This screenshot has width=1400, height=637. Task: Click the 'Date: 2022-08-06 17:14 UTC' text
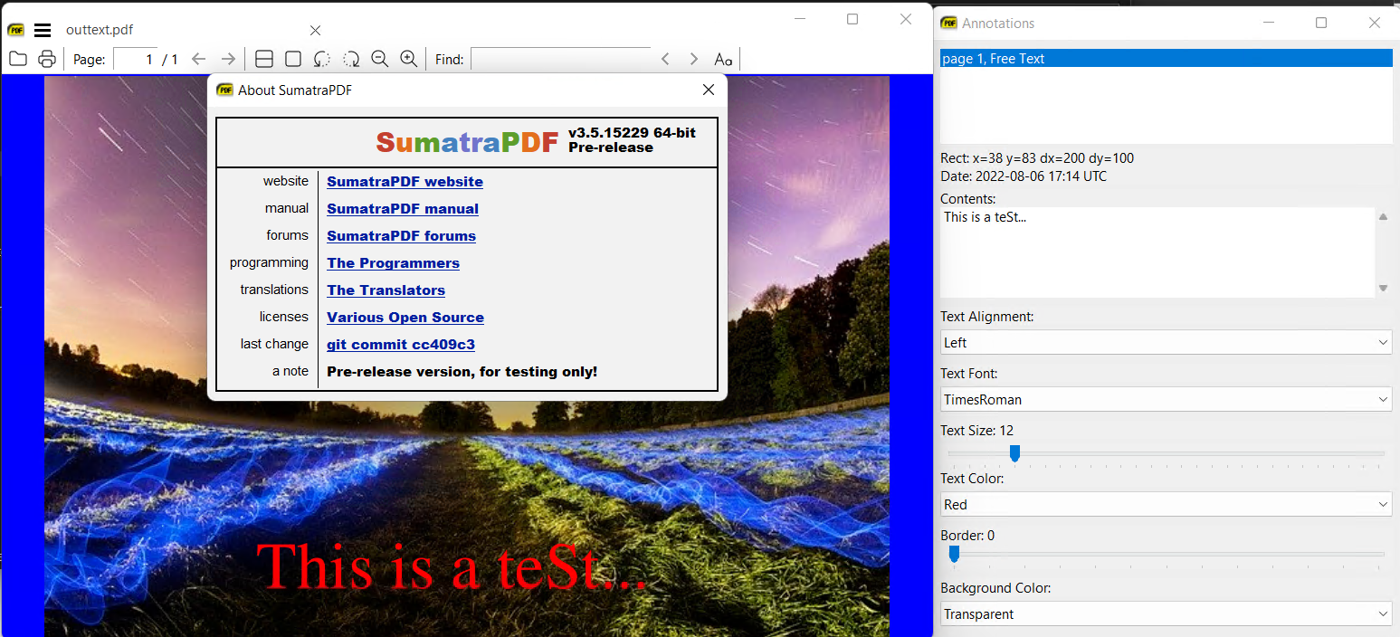(x=1024, y=176)
